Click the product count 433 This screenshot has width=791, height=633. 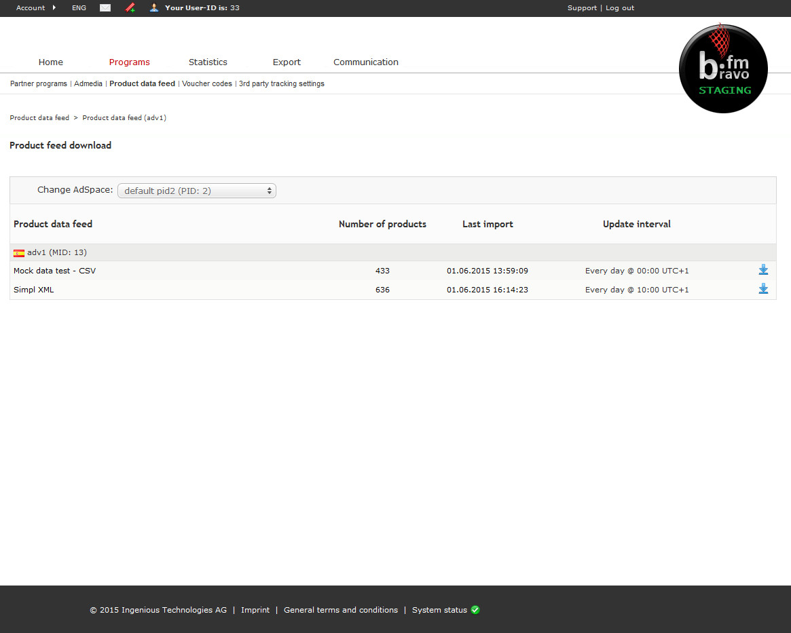(382, 271)
